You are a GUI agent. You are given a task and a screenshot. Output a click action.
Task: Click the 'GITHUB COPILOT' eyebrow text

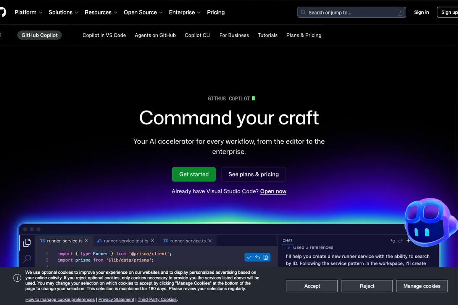click(229, 98)
